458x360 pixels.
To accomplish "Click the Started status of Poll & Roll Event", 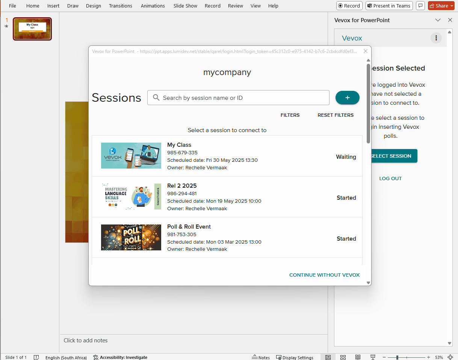I will (x=346, y=239).
